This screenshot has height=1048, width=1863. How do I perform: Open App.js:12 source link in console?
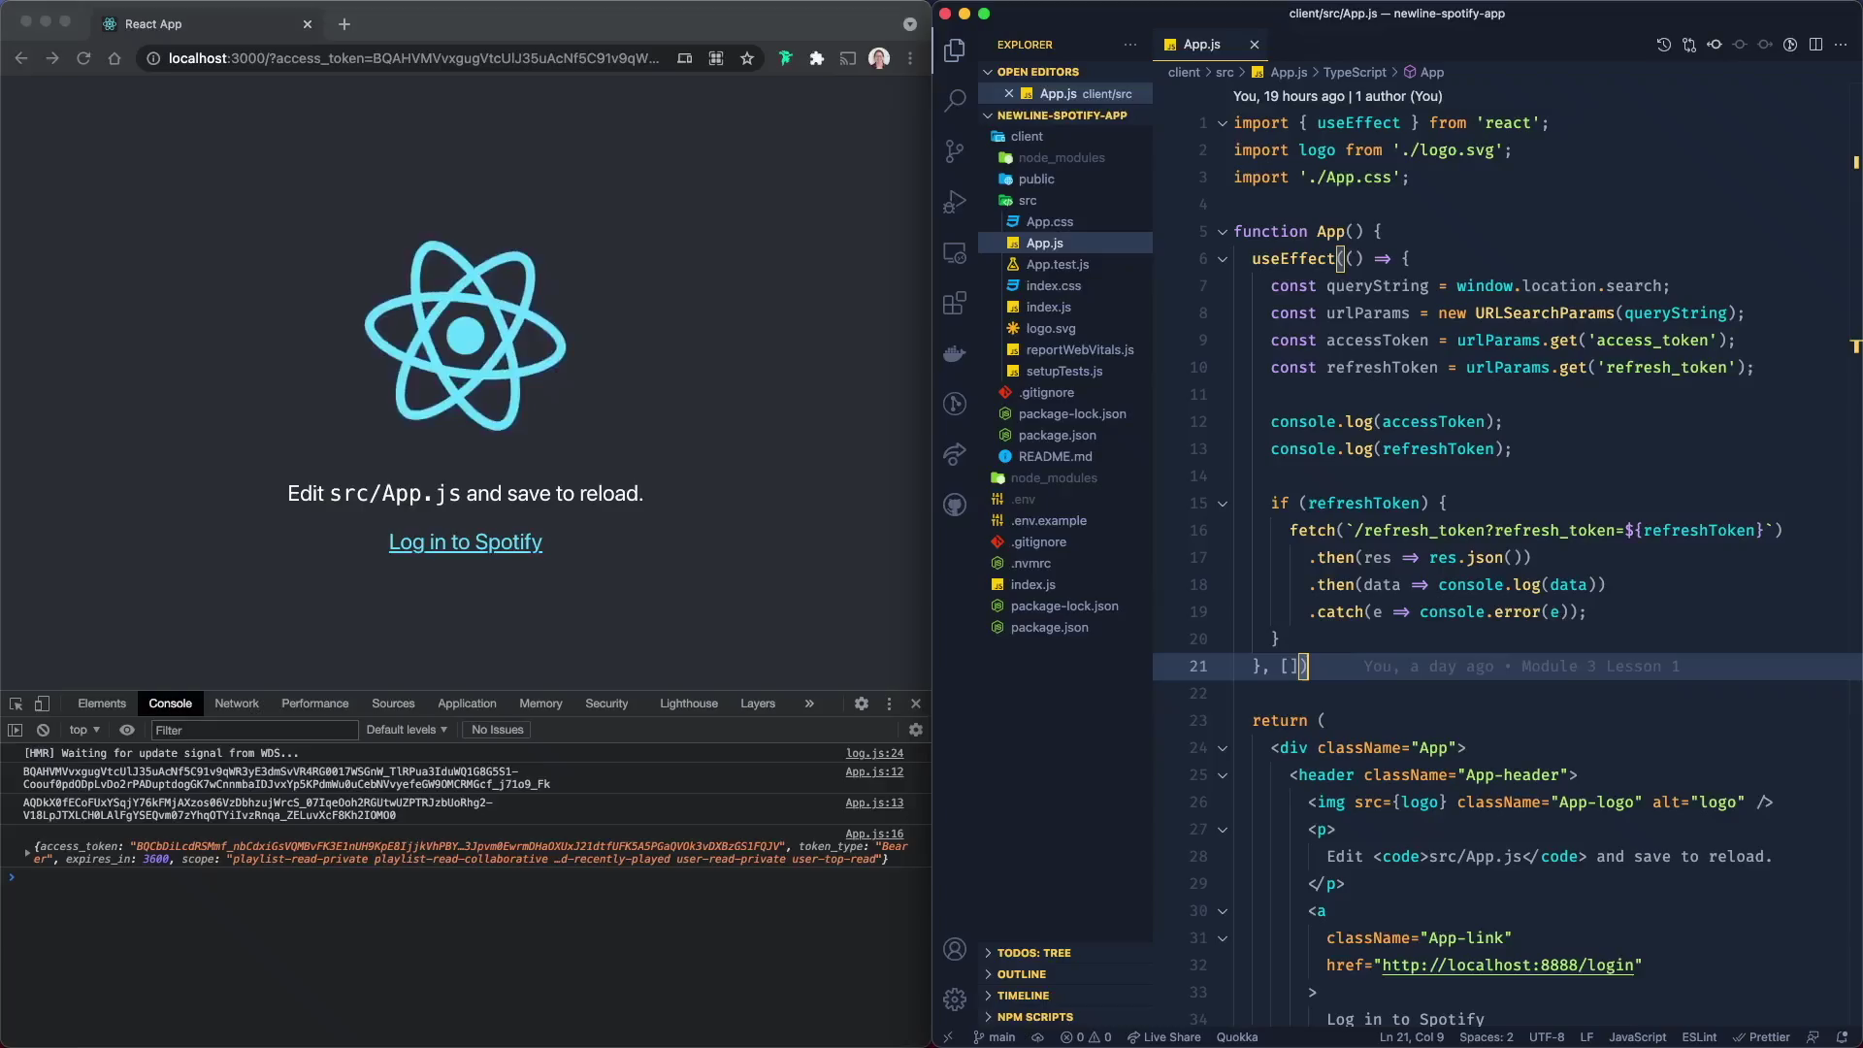coord(874,772)
